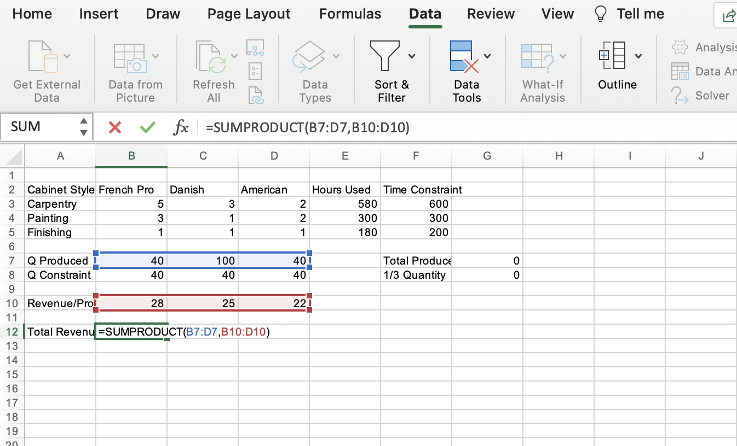Viewport: 737px width, 446px height.
Task: Open the Data Types icon
Action: click(309, 57)
